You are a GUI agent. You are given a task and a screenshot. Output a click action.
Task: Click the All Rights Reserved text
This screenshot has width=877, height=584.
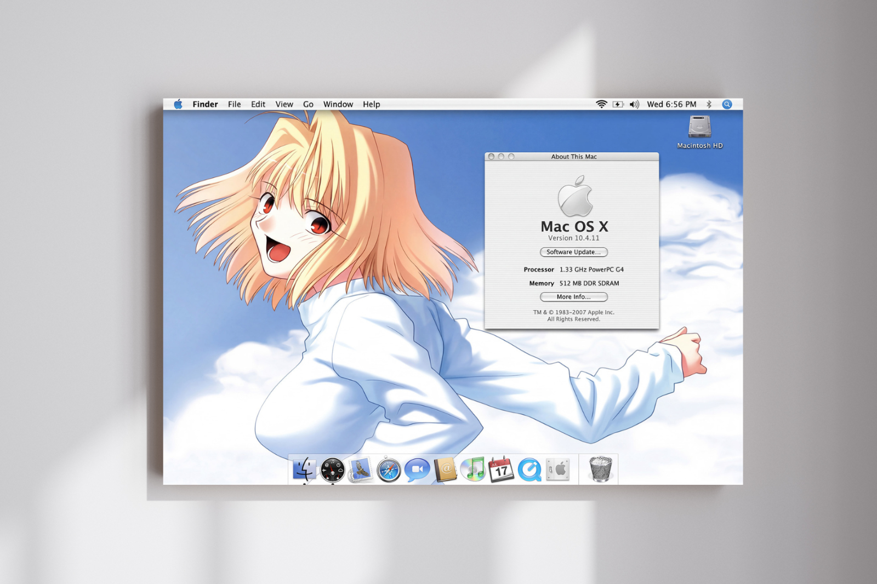click(574, 319)
